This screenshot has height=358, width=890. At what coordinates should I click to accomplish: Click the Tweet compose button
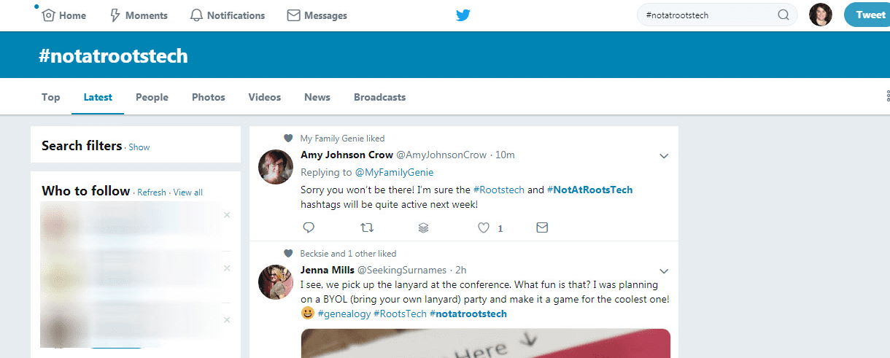coord(868,15)
